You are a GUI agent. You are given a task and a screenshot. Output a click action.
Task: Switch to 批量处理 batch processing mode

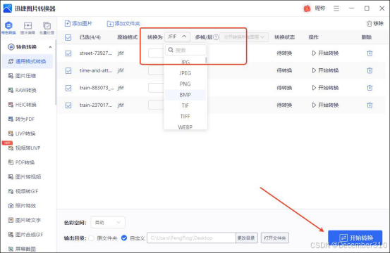click(x=47, y=27)
